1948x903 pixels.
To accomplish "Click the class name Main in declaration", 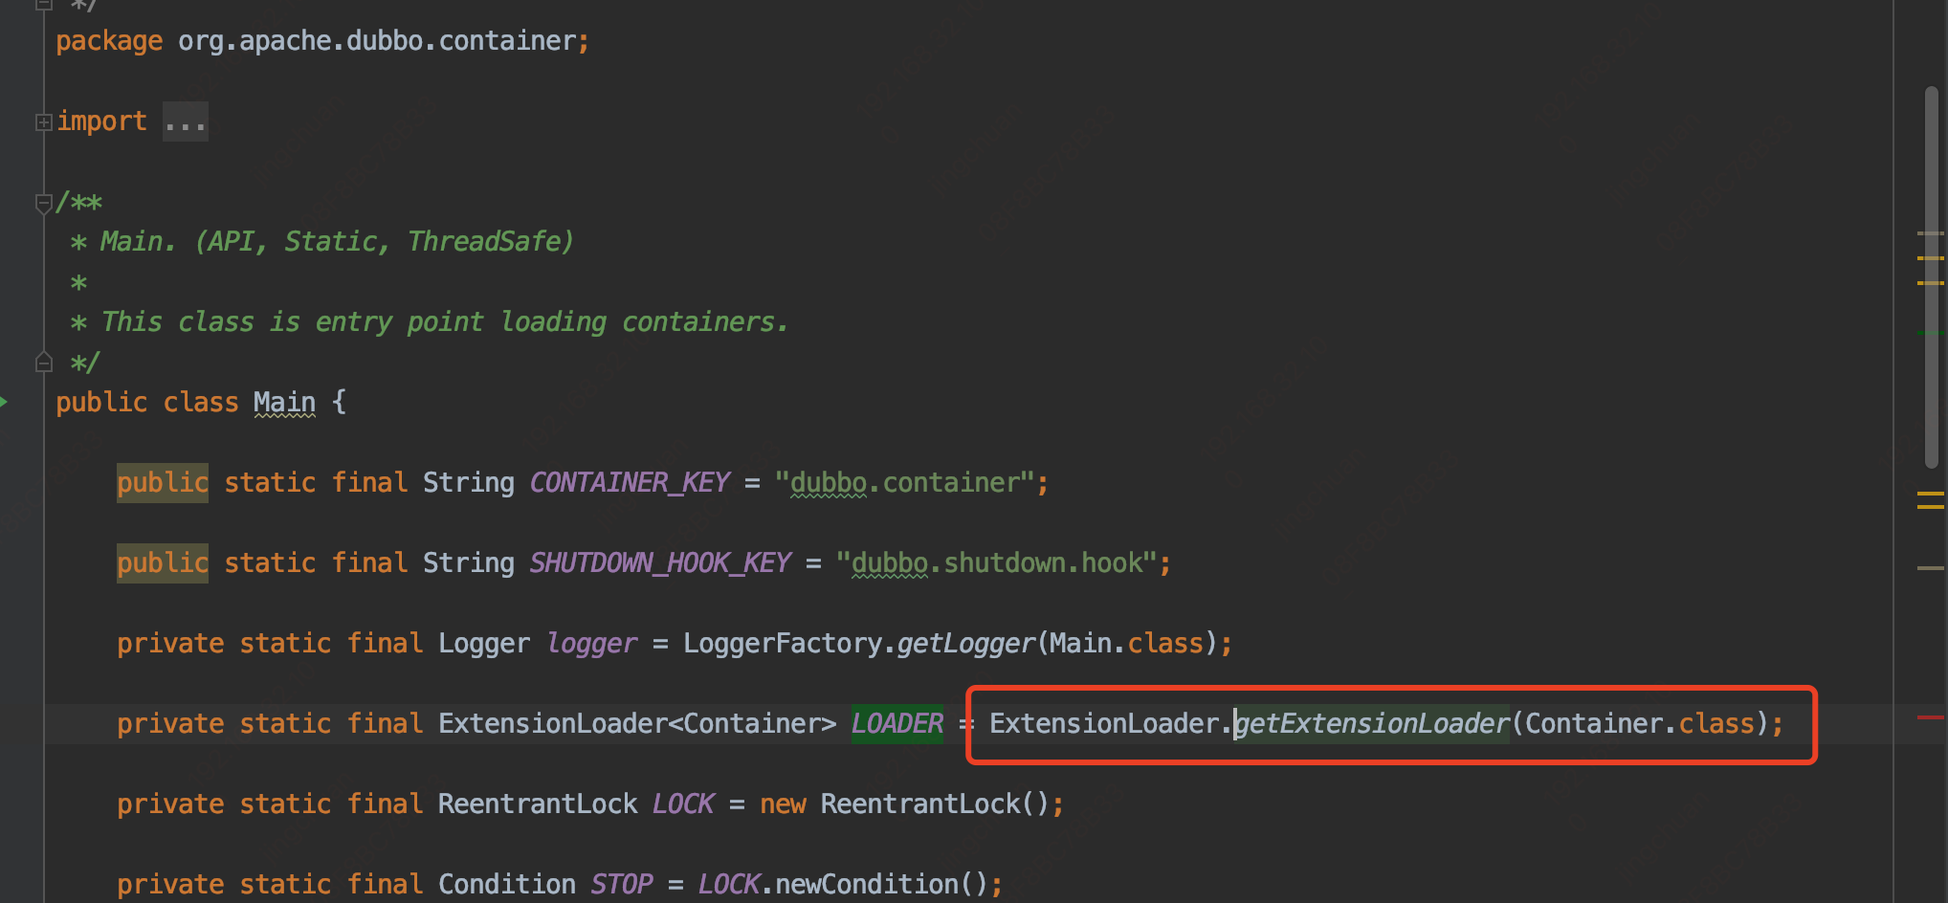I will pos(284,402).
